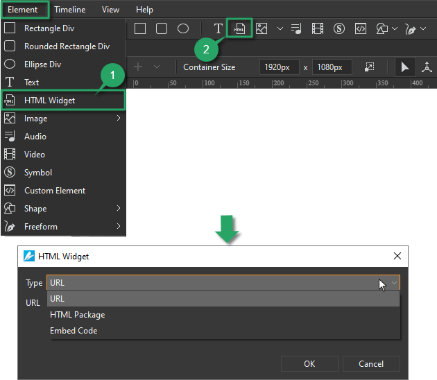
Task: Click the Shape toolbar icon
Action: click(382, 28)
